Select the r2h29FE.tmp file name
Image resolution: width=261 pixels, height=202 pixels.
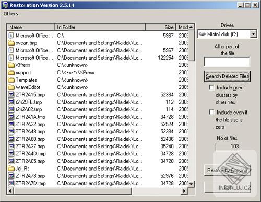tap(29, 102)
